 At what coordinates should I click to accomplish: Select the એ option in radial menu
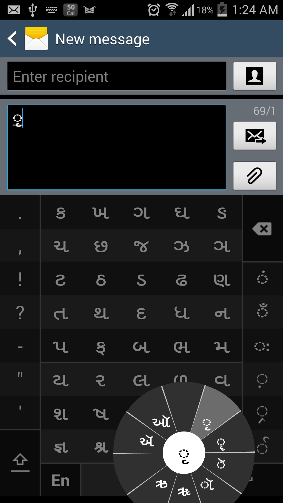coord(147,441)
